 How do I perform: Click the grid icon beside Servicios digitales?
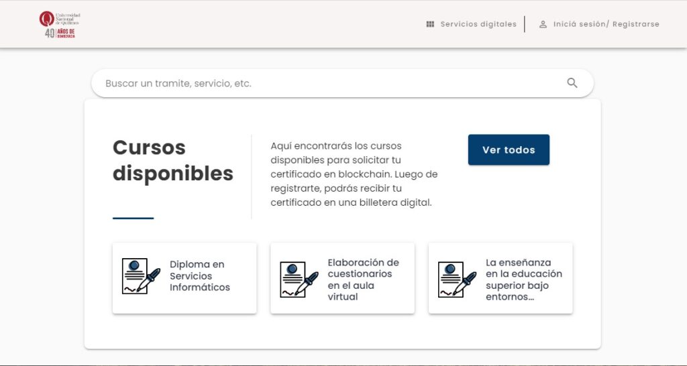tap(430, 24)
